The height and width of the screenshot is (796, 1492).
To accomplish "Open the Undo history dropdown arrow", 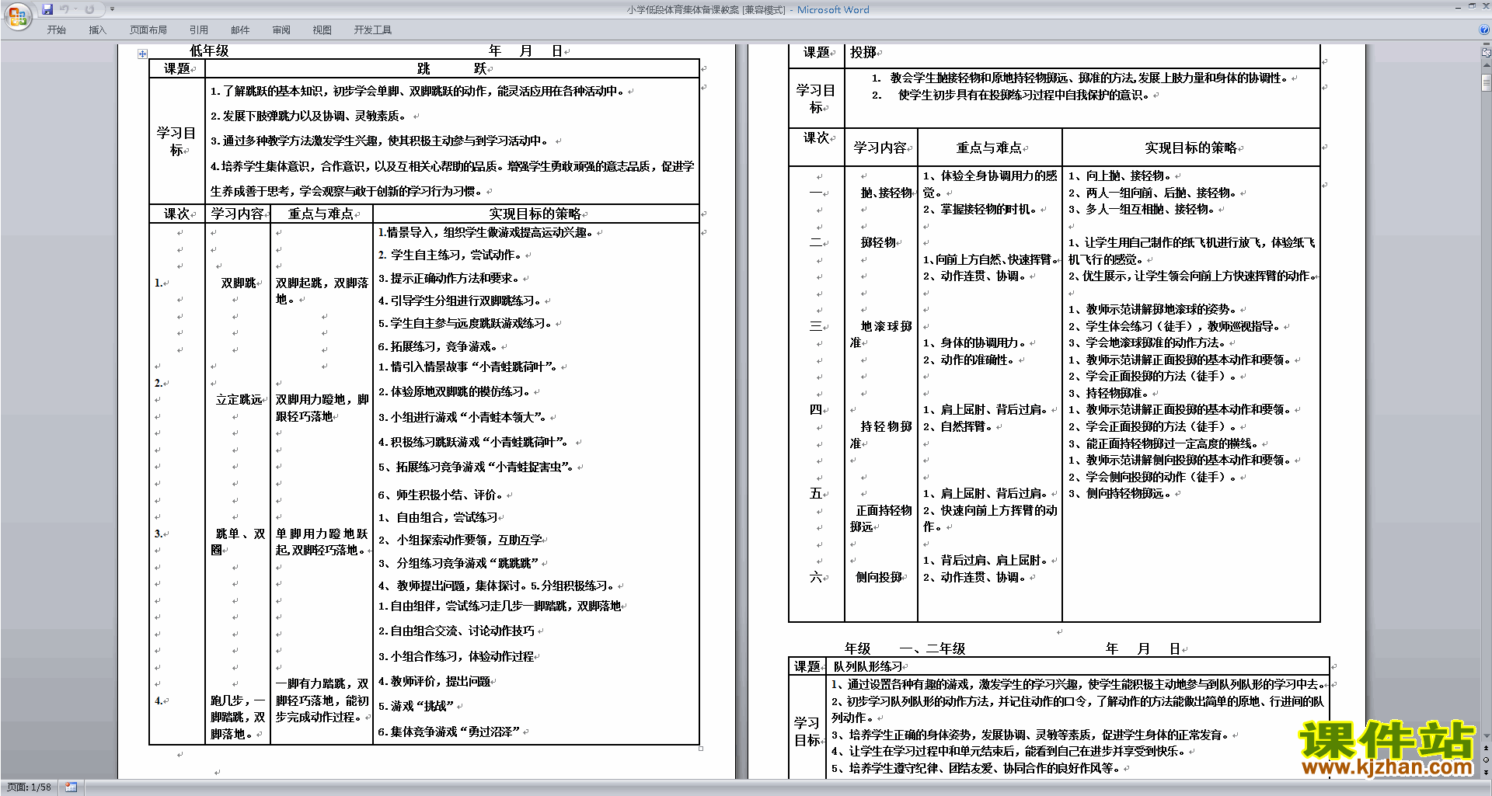I will [75, 9].
